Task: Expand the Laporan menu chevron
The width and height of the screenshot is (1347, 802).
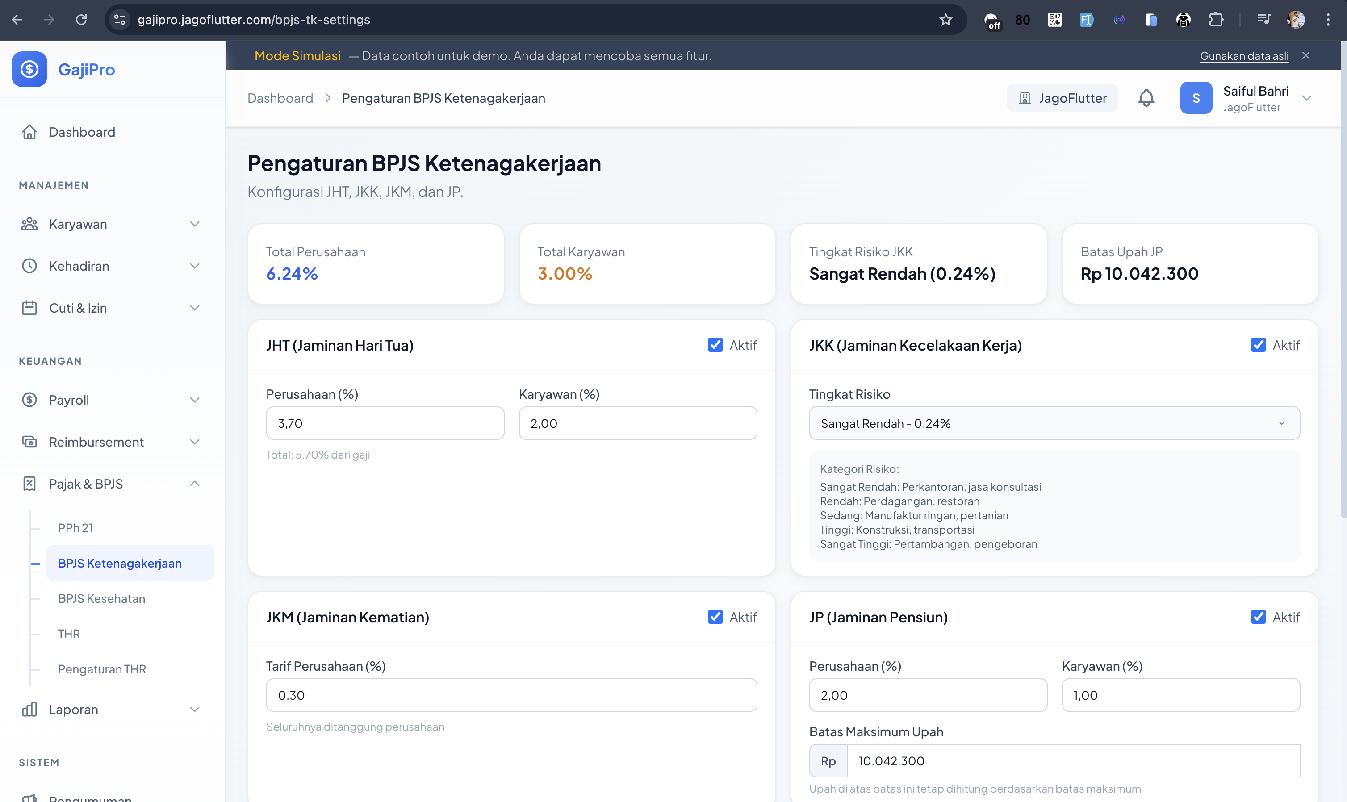Action: tap(195, 709)
